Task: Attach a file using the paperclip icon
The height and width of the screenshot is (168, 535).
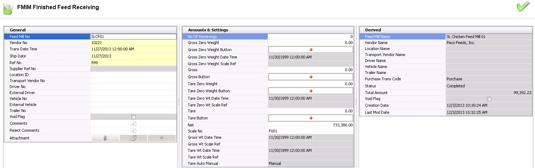Action: (x=105, y=138)
